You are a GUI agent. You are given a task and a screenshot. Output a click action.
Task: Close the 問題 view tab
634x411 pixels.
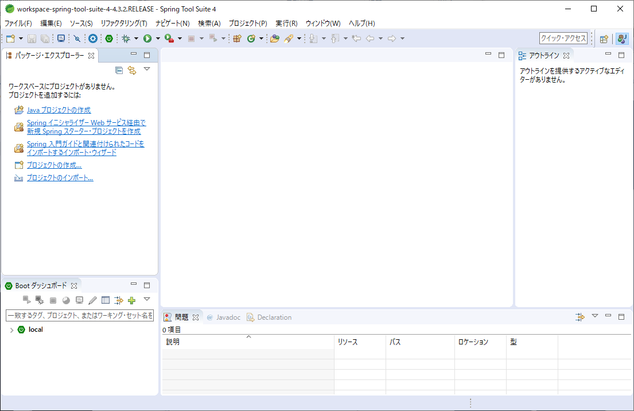(x=196, y=317)
